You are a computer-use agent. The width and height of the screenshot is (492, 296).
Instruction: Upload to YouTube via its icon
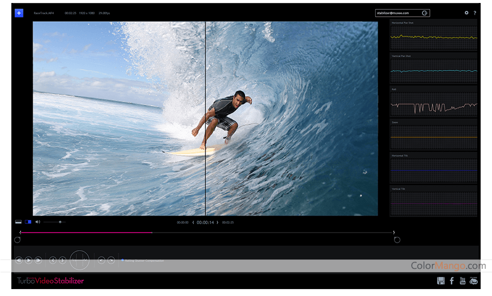click(462, 281)
